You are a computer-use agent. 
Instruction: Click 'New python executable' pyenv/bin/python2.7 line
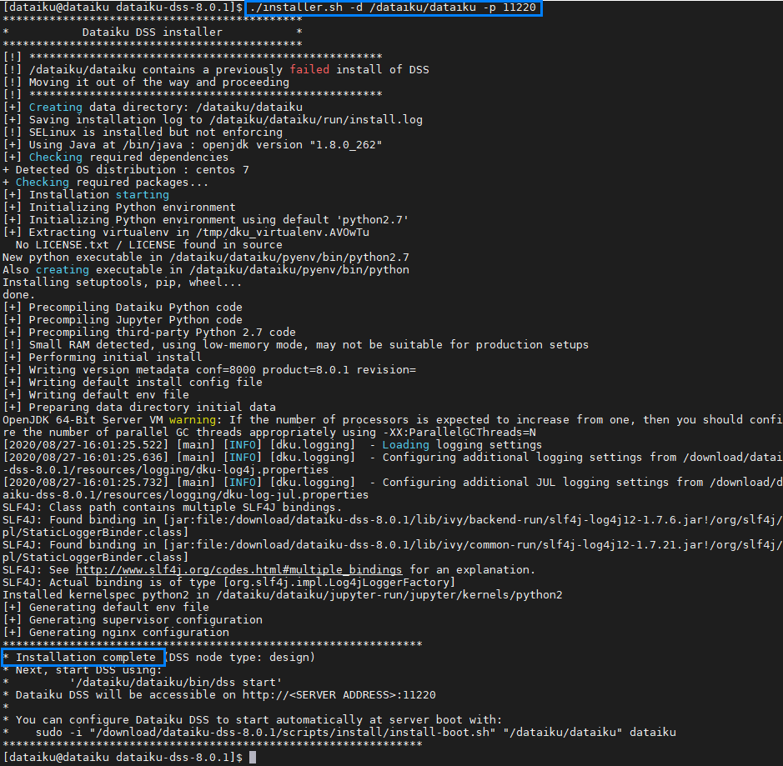tap(206, 257)
